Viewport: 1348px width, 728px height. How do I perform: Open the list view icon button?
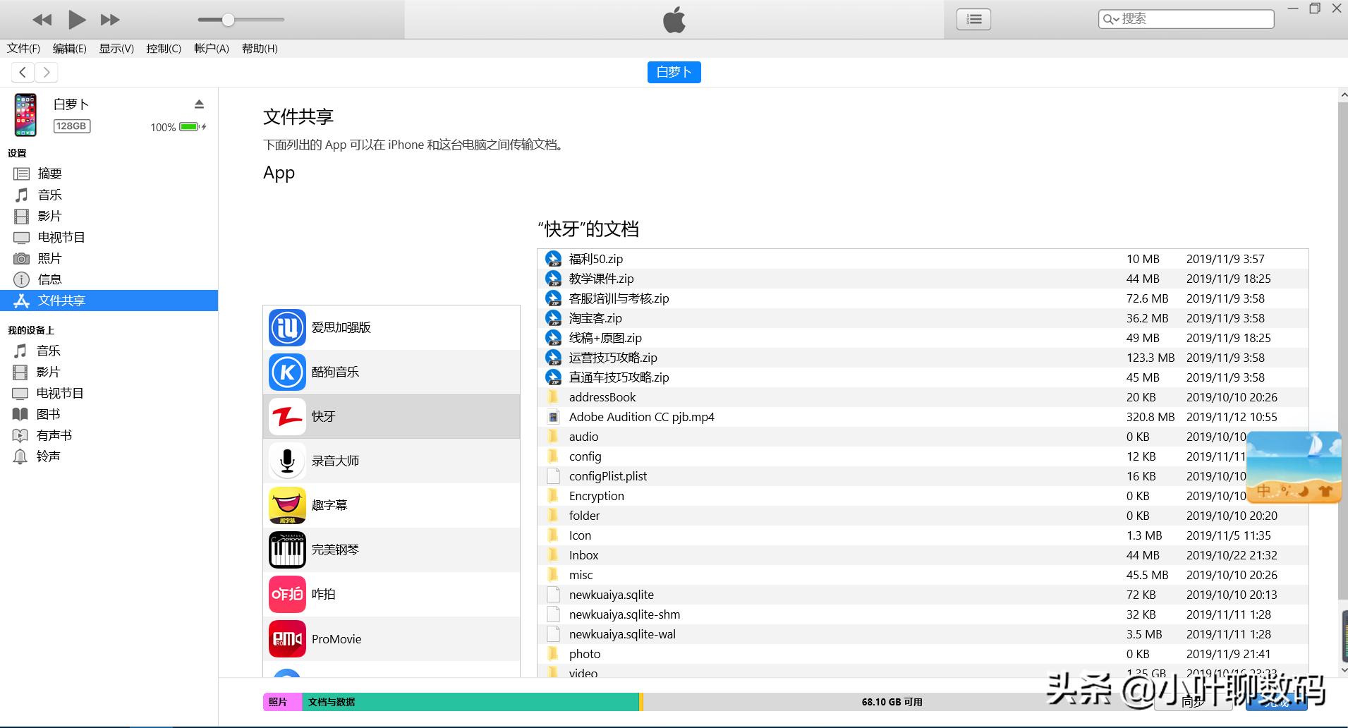973,20
